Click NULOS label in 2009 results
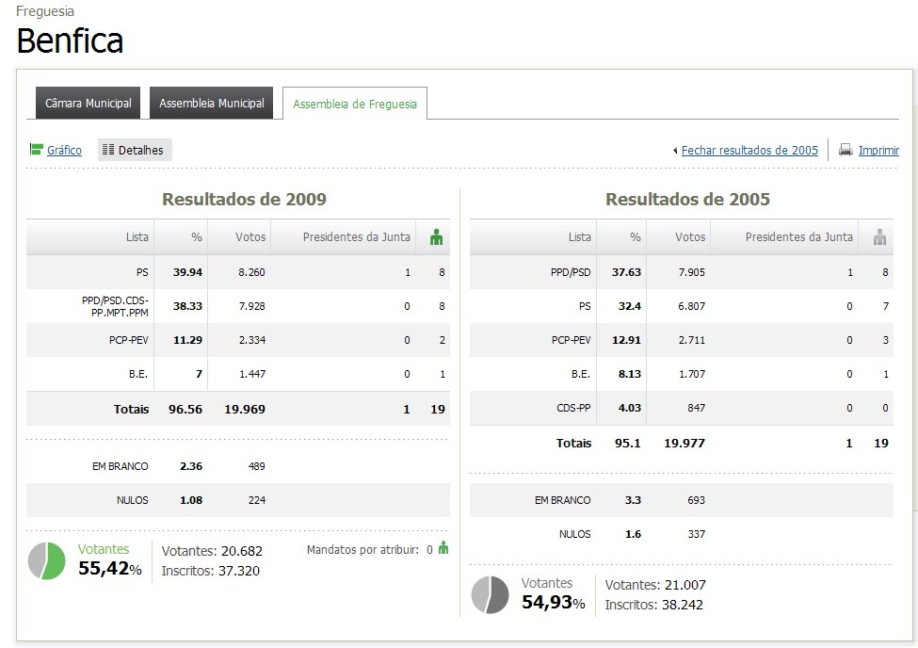 133,500
